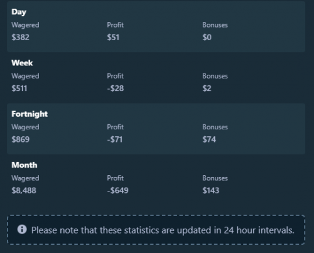Click the Day profit value $51
Image resolution: width=314 pixels, height=253 pixels.
pyautogui.click(x=113, y=37)
